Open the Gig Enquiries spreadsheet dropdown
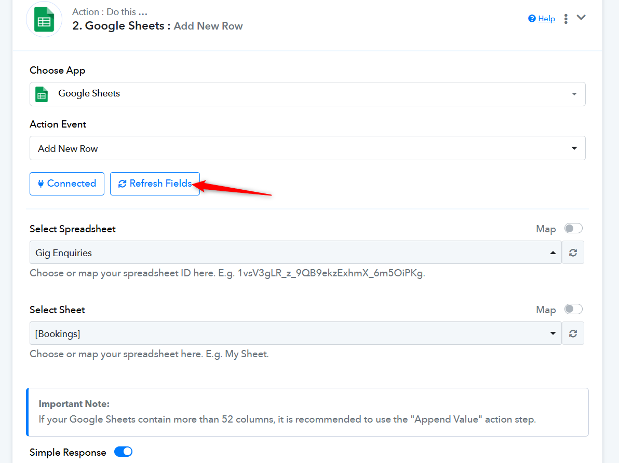619x463 pixels. [295, 252]
